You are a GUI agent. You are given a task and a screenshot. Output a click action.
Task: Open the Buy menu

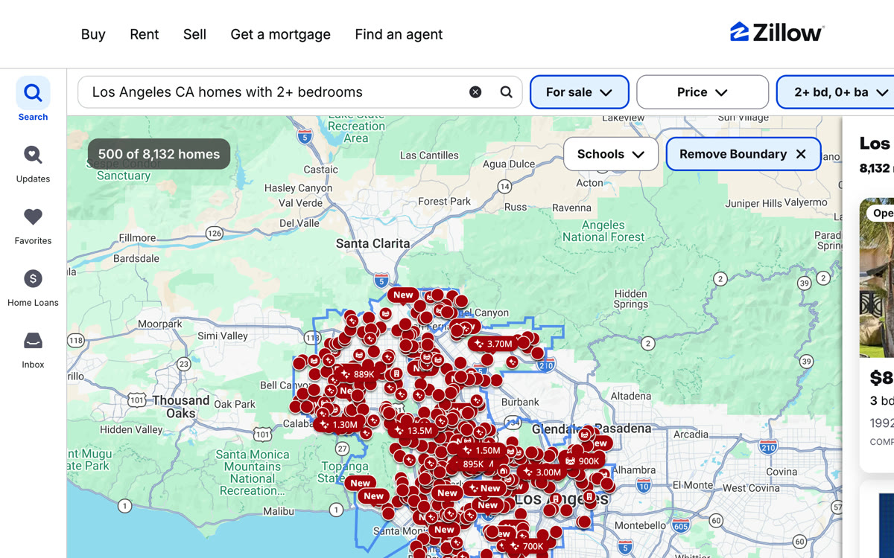point(93,34)
